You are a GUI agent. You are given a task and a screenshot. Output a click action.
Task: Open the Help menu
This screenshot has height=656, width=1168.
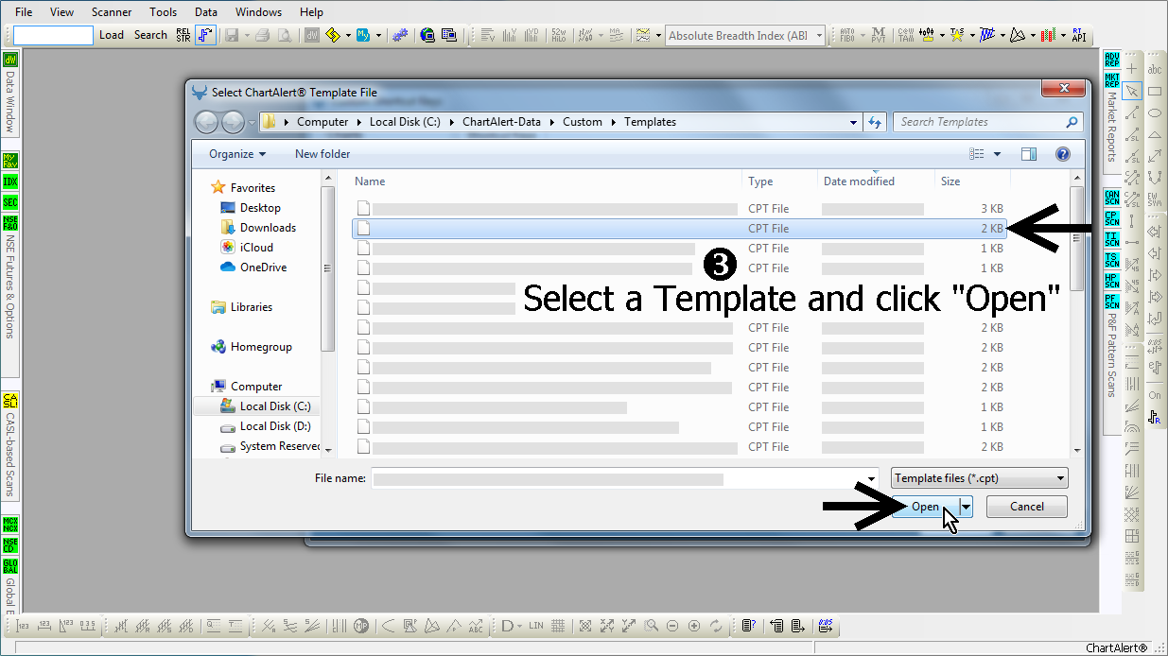click(x=311, y=12)
